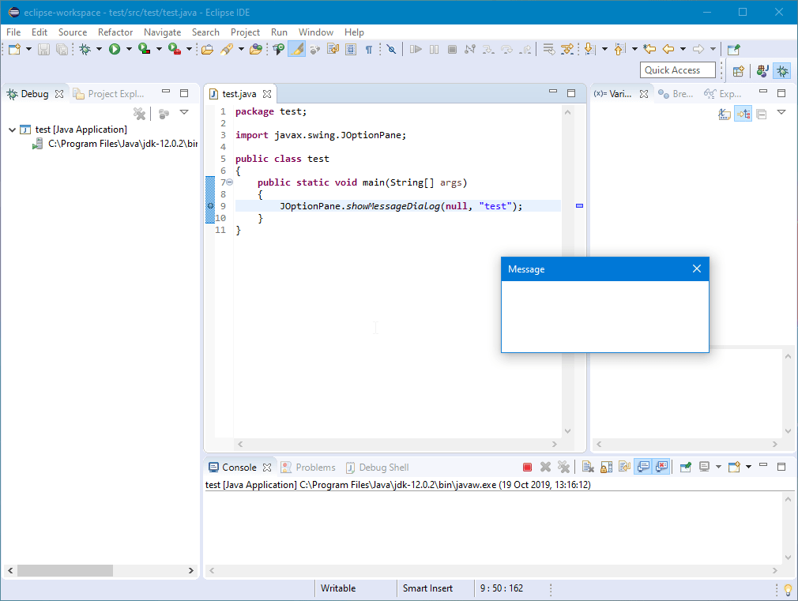Remove all terminated launches in Console toolbar

click(564, 467)
